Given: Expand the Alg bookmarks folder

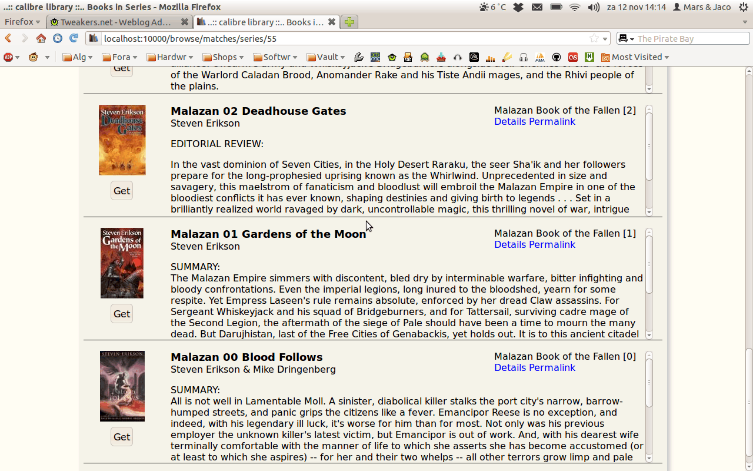Looking at the screenshot, I should coord(76,57).
